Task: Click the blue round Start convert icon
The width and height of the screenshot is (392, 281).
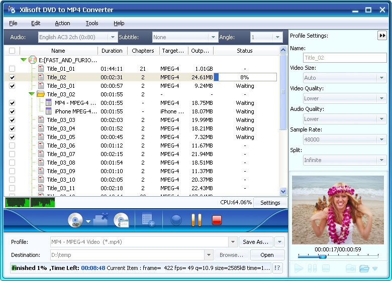Action: pyautogui.click(x=176, y=220)
